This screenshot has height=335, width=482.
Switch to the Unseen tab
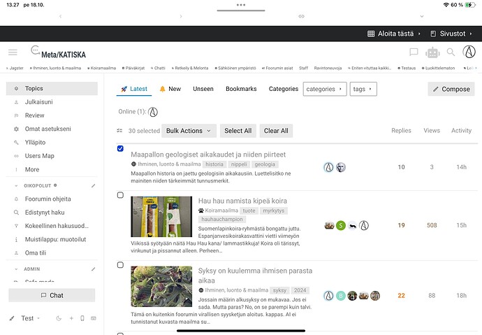(x=203, y=89)
